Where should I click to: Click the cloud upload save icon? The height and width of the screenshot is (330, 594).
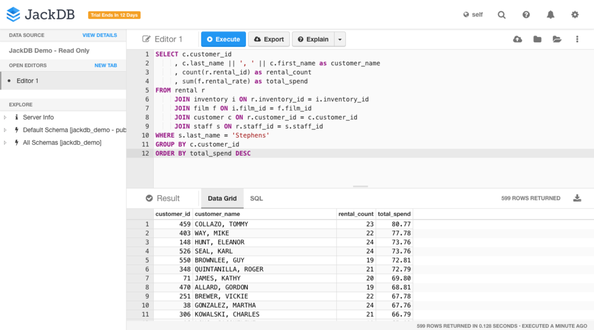click(x=517, y=39)
